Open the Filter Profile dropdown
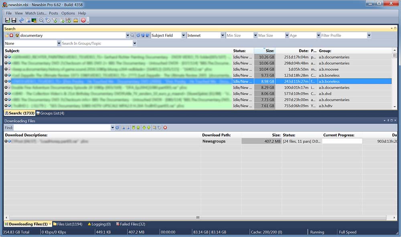 (369, 36)
